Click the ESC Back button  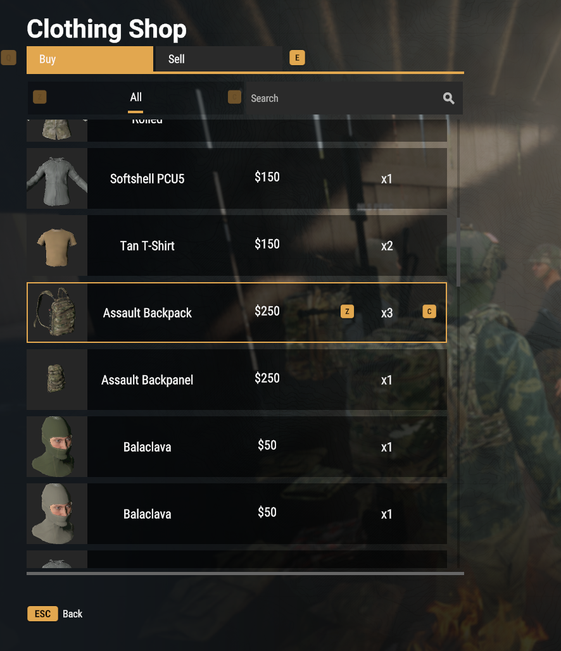tap(55, 614)
